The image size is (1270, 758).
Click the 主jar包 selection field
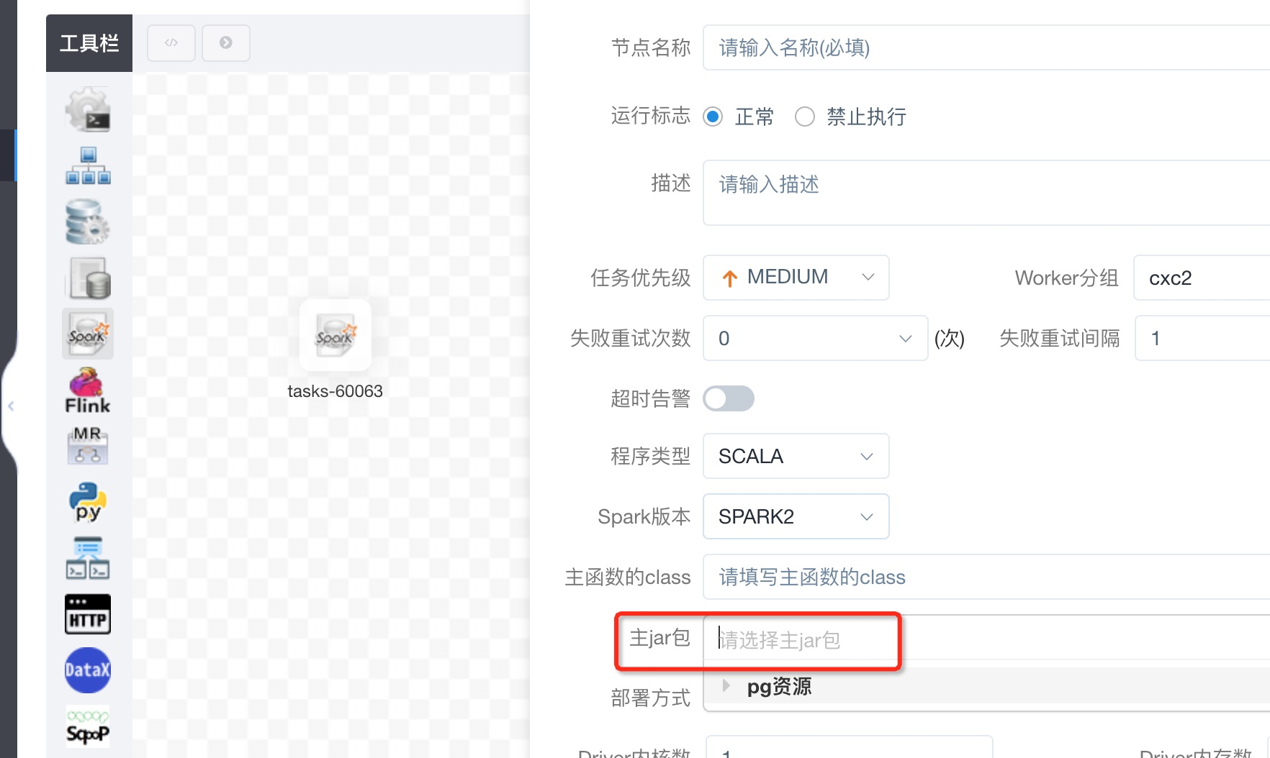coord(986,638)
